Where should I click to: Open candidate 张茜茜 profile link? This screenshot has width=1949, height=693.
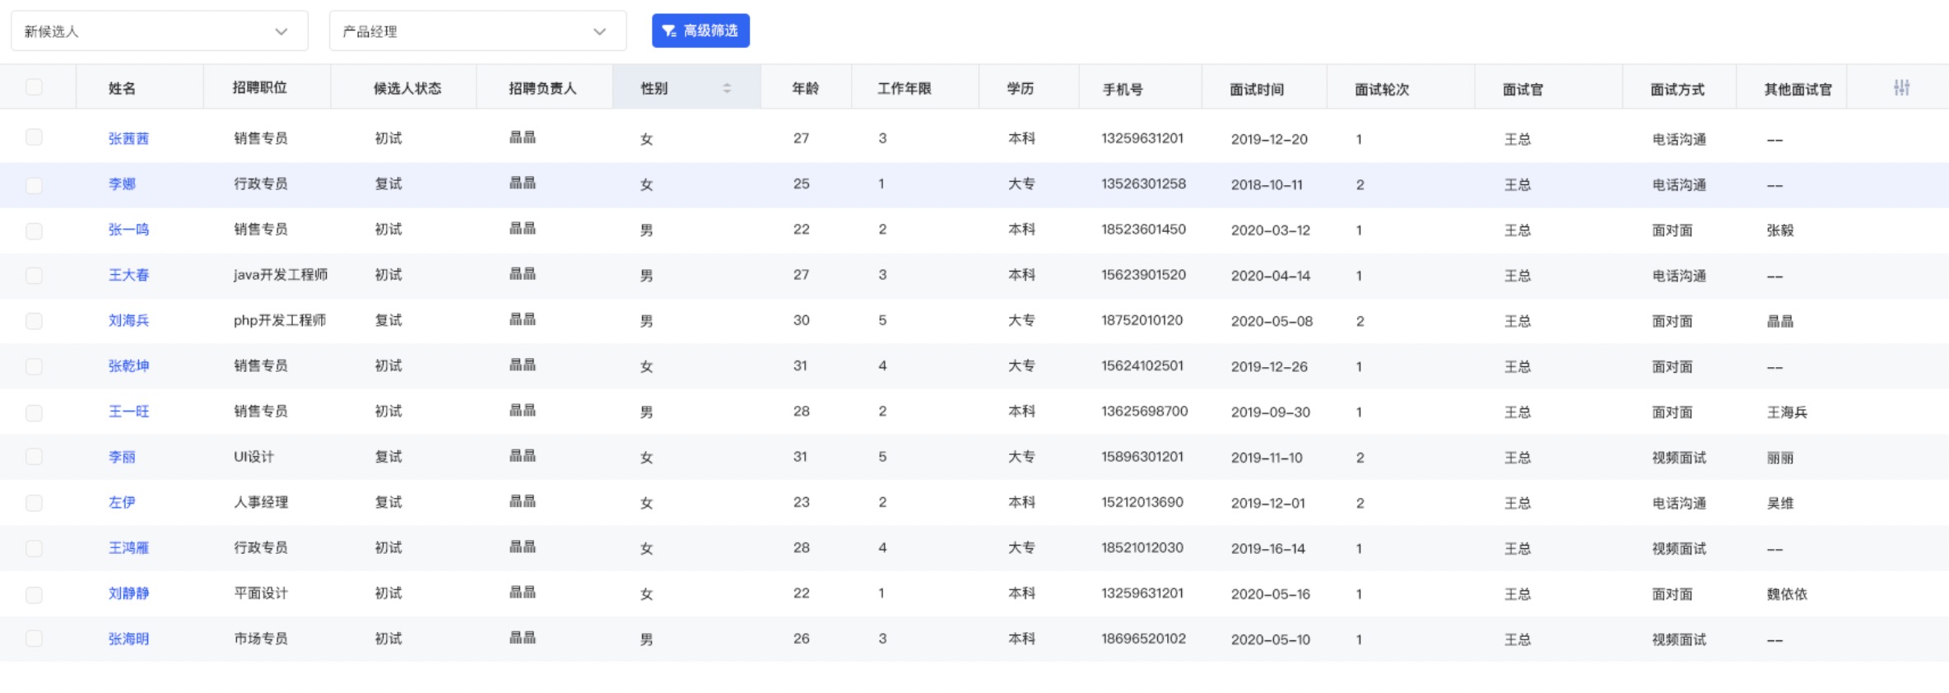(x=128, y=139)
